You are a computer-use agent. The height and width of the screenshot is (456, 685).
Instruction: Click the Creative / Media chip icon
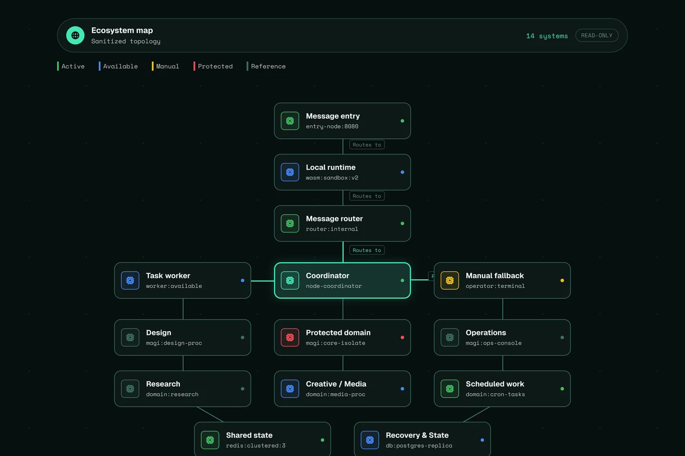pos(290,389)
